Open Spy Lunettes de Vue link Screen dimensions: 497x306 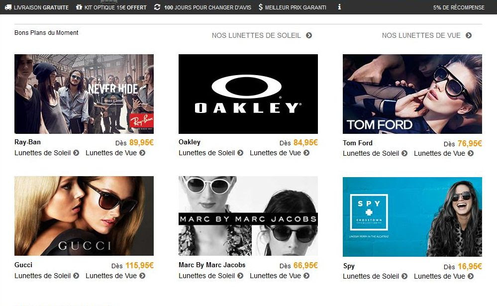439,277
